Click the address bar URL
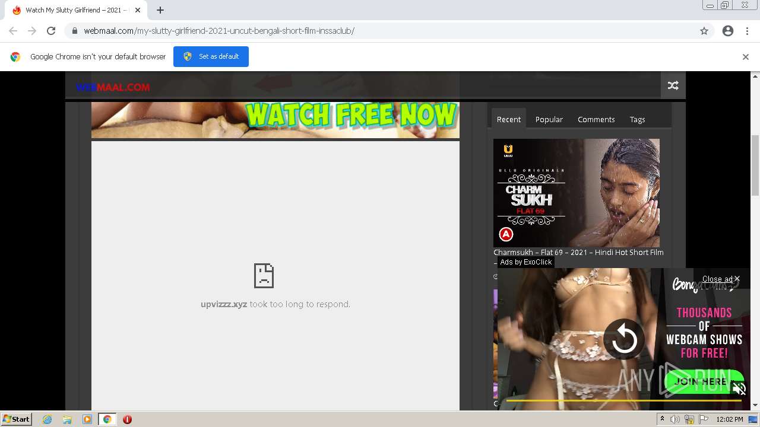Viewport: 760px width, 427px height. point(219,31)
